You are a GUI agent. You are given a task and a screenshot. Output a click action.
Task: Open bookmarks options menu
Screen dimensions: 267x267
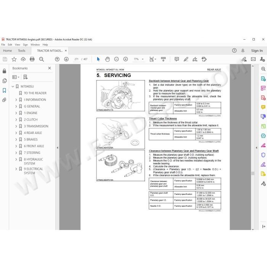coord(16,77)
